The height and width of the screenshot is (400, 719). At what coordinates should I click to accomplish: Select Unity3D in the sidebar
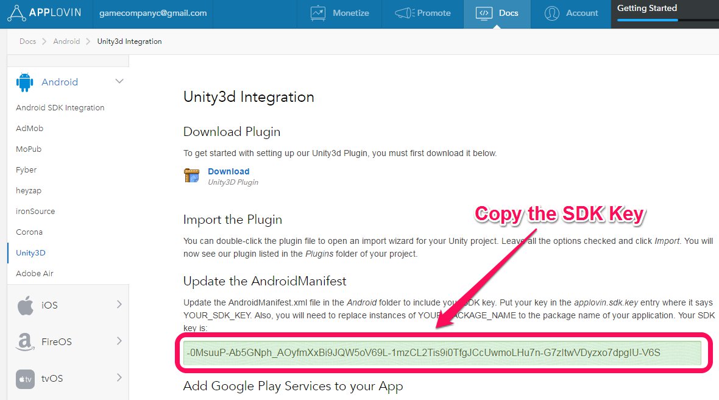30,253
